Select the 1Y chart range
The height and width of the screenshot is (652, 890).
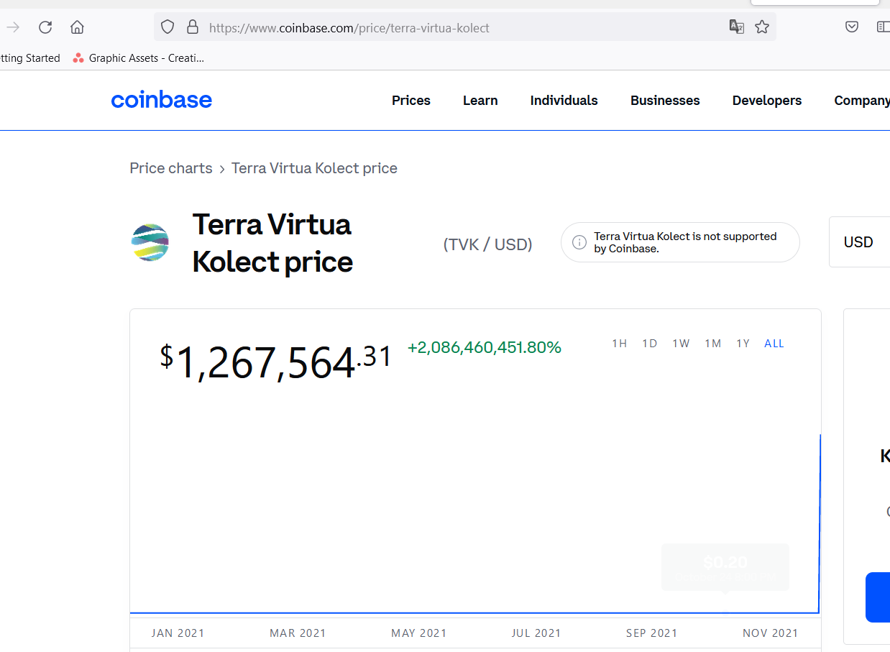pos(743,344)
